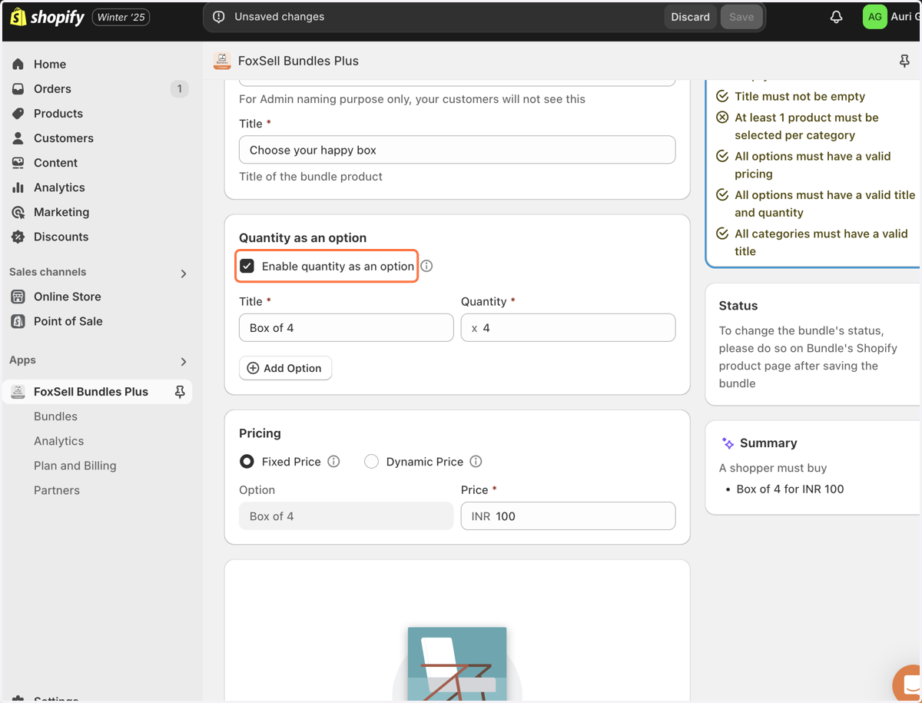This screenshot has width=922, height=703.
Task: Click the Point of Sale icon
Action: click(x=18, y=321)
